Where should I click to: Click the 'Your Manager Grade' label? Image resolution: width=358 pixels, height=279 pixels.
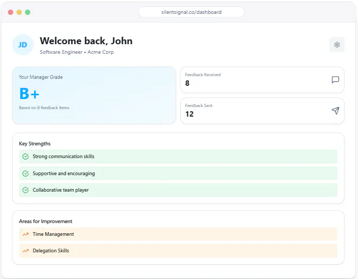41,77
